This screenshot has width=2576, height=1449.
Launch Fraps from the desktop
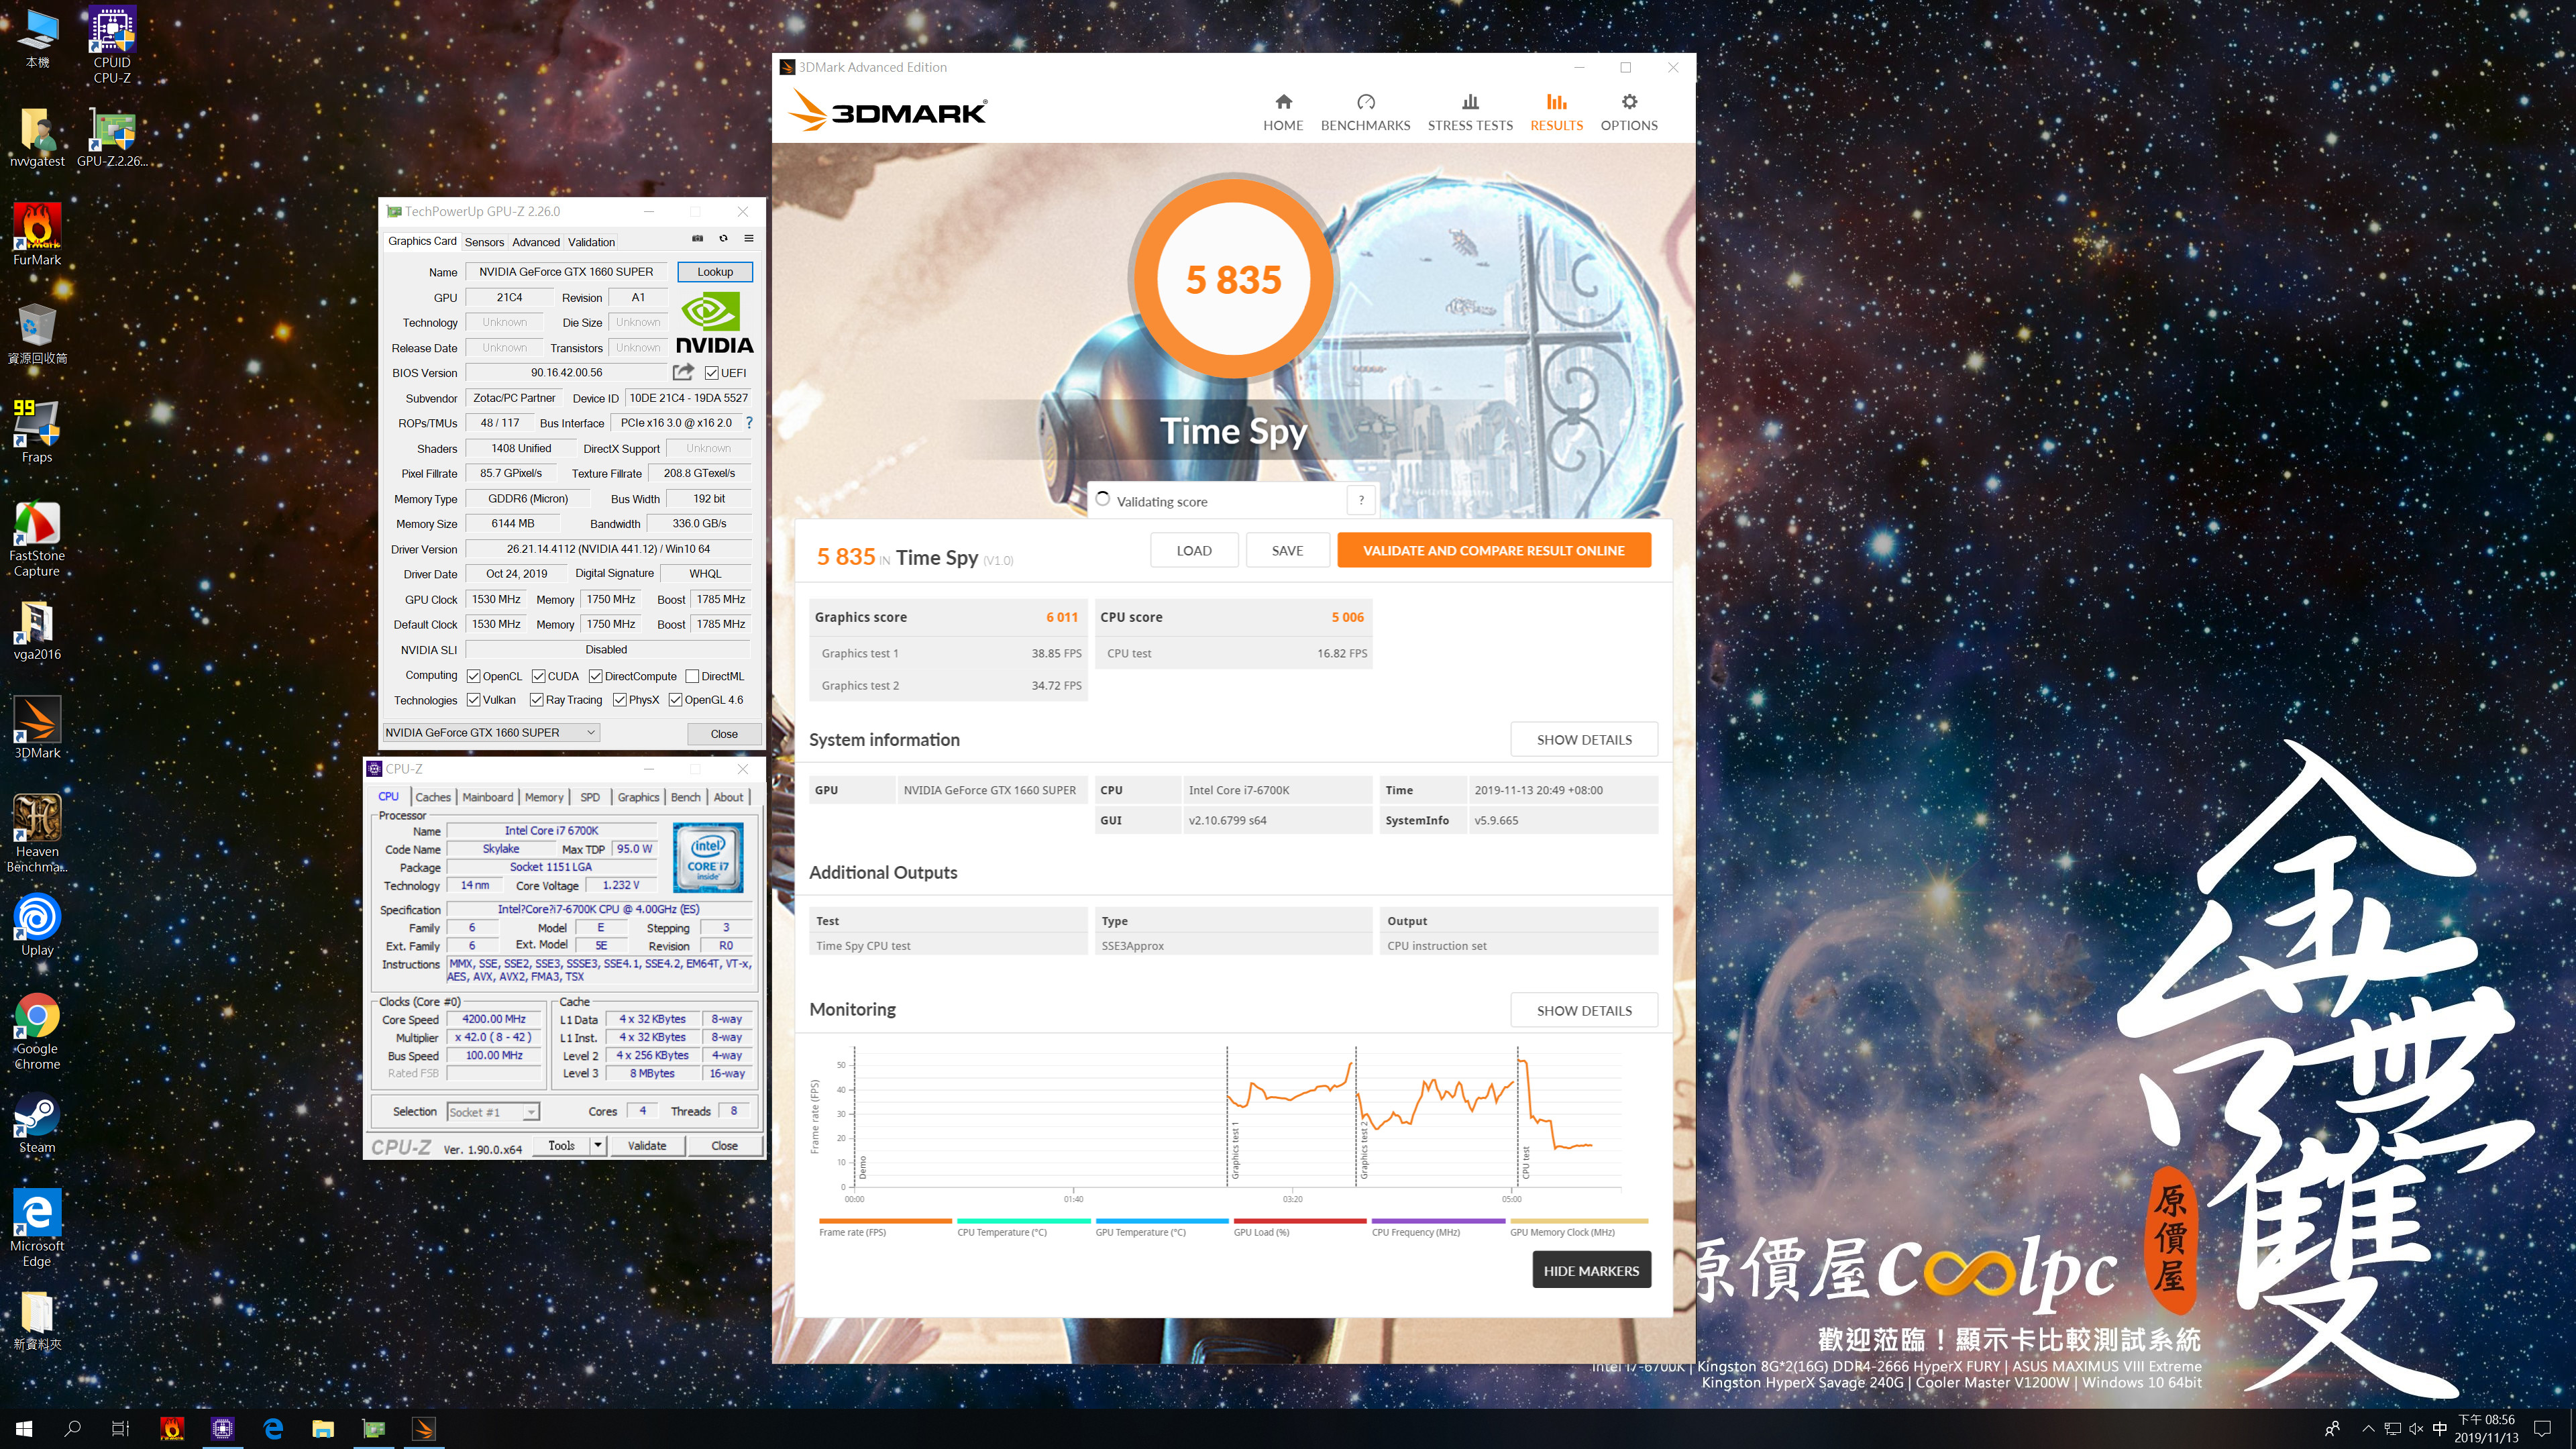(x=37, y=432)
